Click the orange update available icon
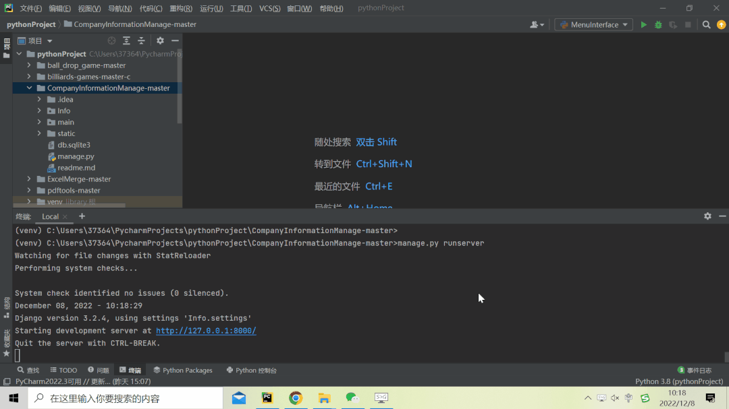The width and height of the screenshot is (729, 409). point(721,25)
